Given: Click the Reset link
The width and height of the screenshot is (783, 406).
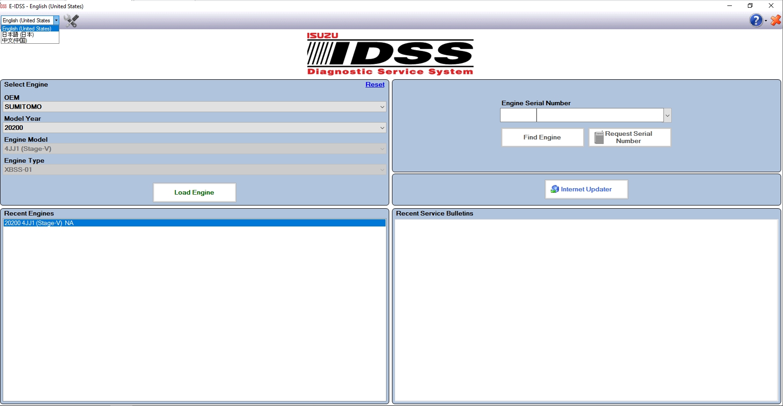Looking at the screenshot, I should click(375, 84).
